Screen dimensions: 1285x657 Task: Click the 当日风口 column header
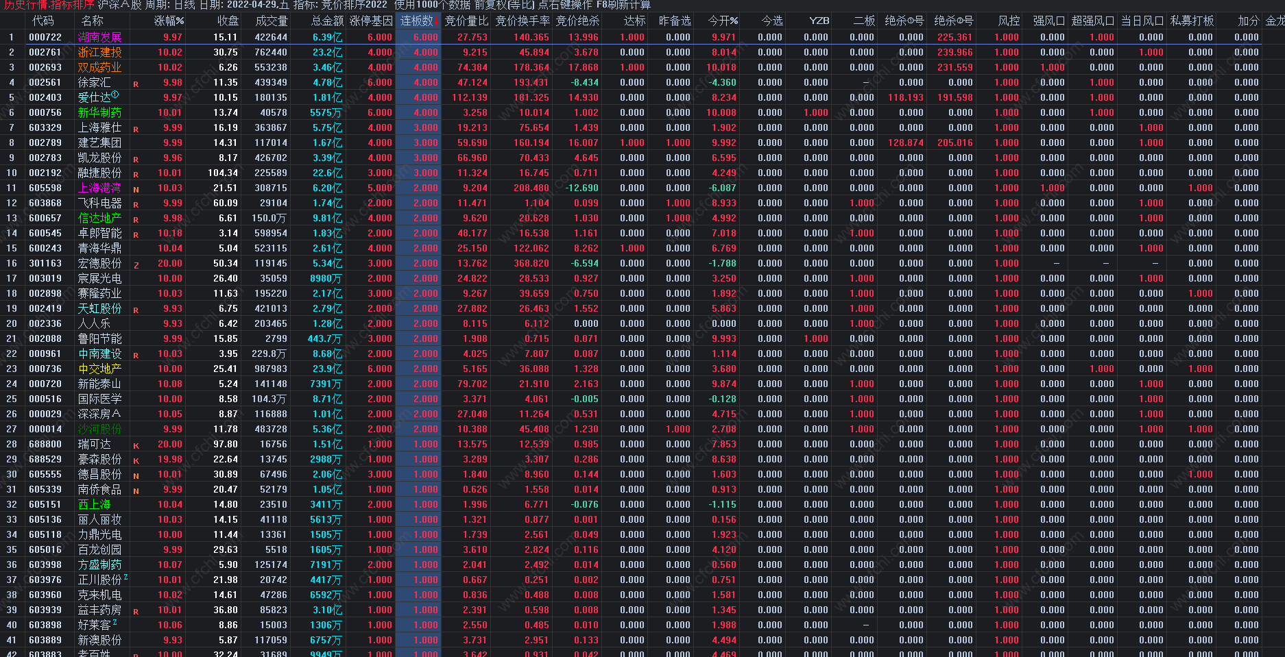[1142, 21]
